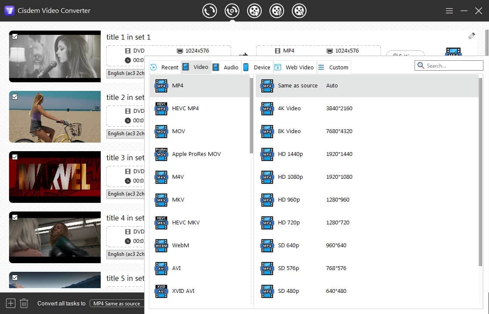Select the DVD rip mode icon
Screen dimensions: 489x314
[x=232, y=11]
